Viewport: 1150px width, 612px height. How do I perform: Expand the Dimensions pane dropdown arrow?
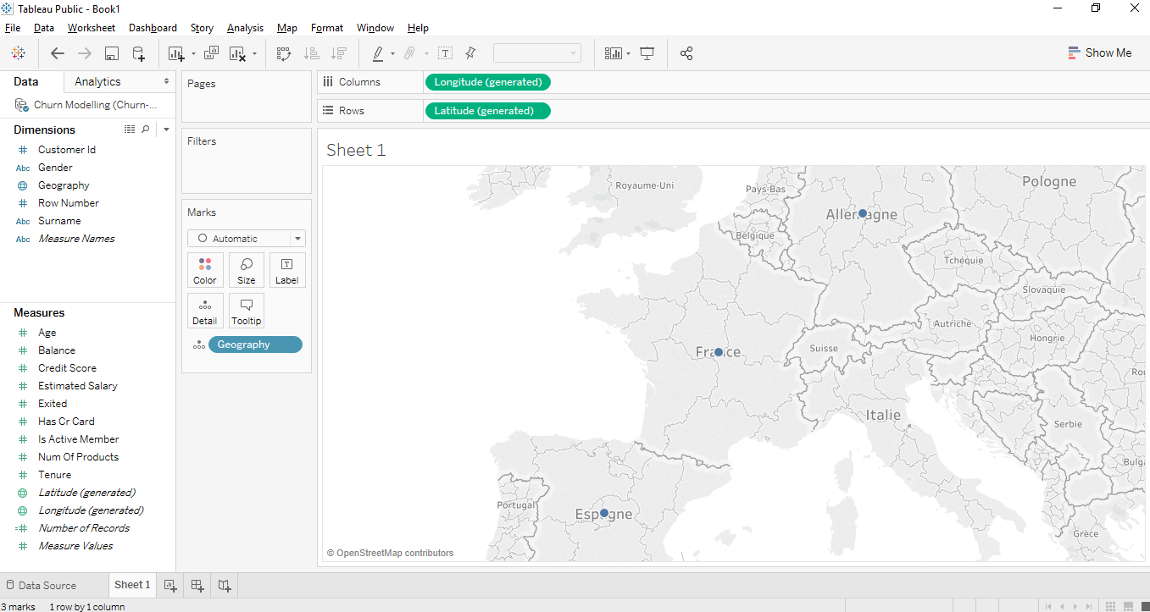tap(166, 130)
